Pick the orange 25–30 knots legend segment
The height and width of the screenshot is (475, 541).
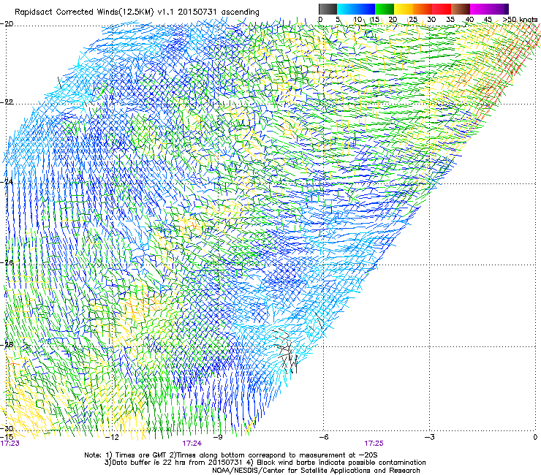tap(423, 9)
